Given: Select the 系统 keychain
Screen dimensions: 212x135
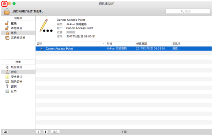Looking at the screenshot, I should (18, 33).
